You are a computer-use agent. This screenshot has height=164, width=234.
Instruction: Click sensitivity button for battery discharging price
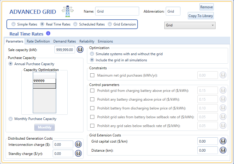[223, 108]
